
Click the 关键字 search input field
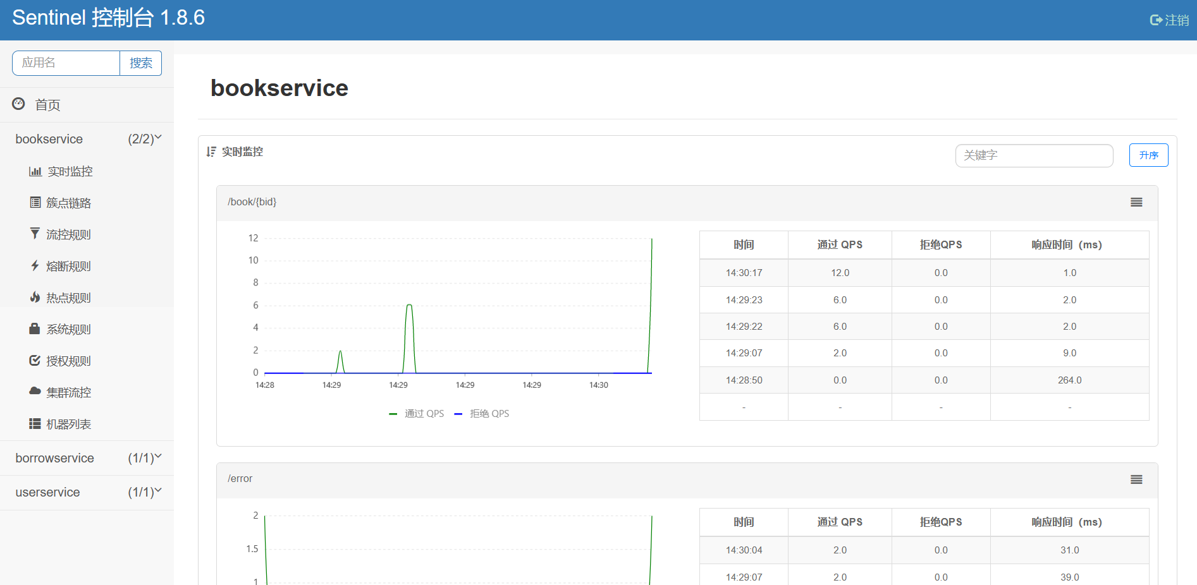click(x=1034, y=155)
